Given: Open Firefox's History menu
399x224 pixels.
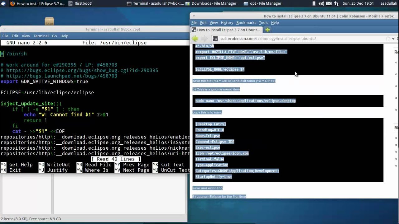Looking at the screenshot, I should tap(227, 23).
